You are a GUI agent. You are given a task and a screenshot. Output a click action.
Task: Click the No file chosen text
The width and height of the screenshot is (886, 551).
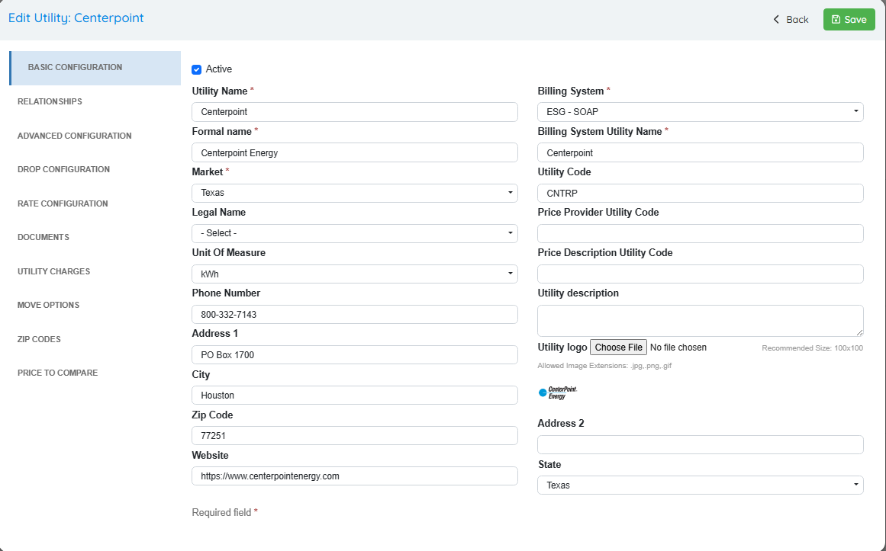[x=678, y=348]
